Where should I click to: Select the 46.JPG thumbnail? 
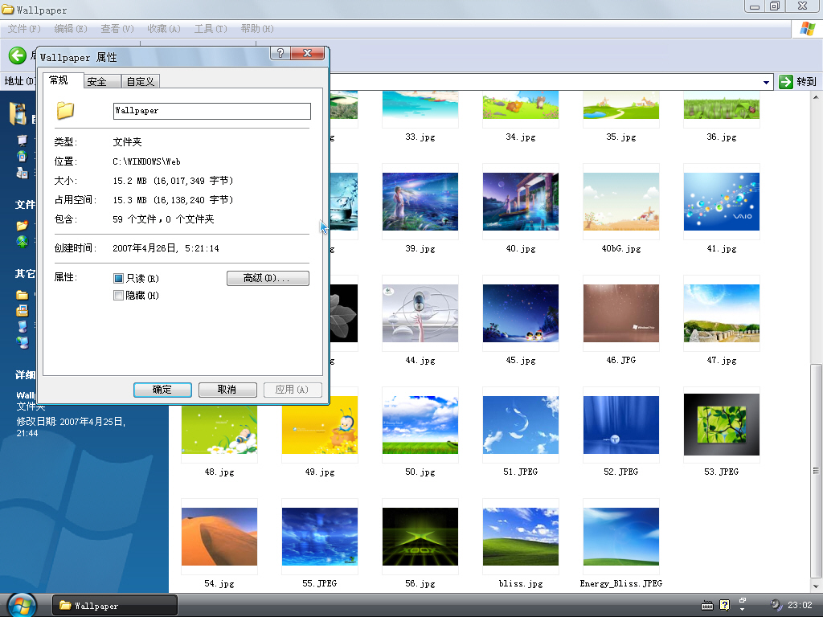tap(621, 313)
